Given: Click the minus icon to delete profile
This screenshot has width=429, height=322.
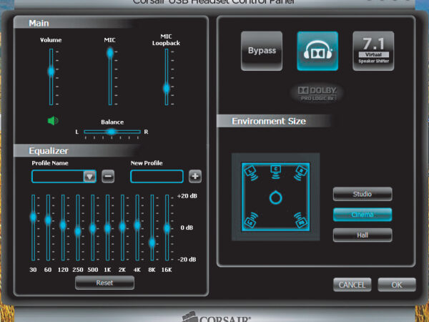Looking at the screenshot, I should [x=108, y=176].
